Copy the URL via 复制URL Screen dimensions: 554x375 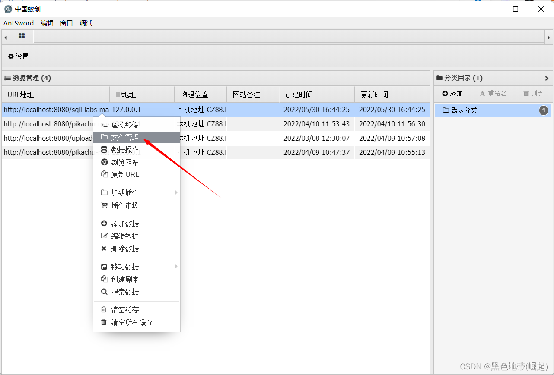tap(125, 174)
